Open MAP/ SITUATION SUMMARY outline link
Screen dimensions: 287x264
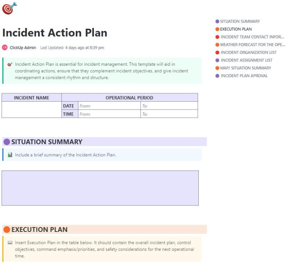[x=246, y=68]
